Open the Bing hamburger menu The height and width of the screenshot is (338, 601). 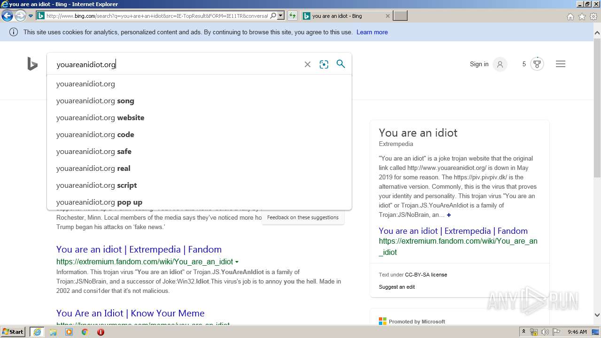coord(561,64)
